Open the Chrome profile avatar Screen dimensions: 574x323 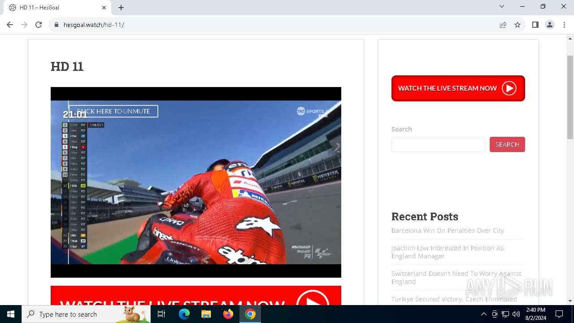click(x=550, y=25)
